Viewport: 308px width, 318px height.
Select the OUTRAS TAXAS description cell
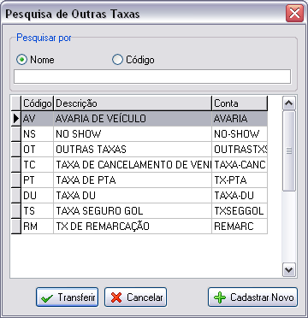point(133,150)
